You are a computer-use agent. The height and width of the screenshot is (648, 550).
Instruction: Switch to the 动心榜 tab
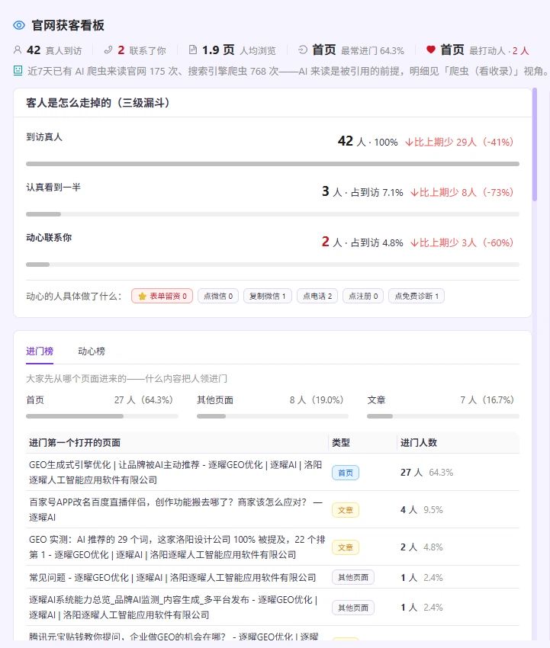92,351
